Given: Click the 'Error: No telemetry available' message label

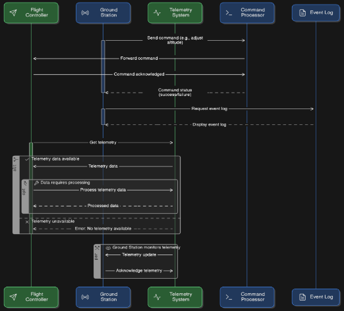Looking at the screenshot, I should click(103, 229).
